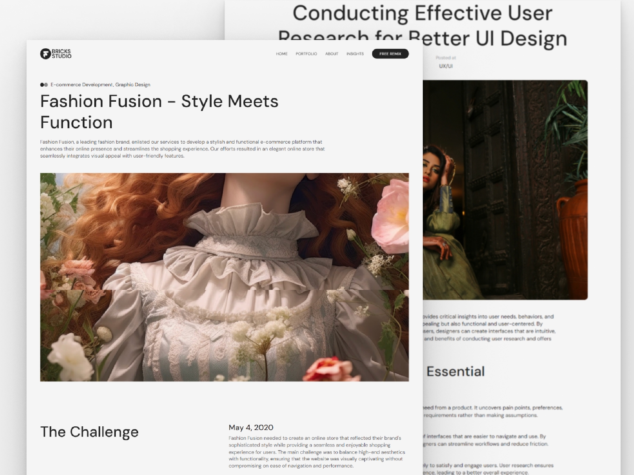Click the FREE REMIX button
Image resolution: width=634 pixels, height=475 pixels.
(x=390, y=54)
